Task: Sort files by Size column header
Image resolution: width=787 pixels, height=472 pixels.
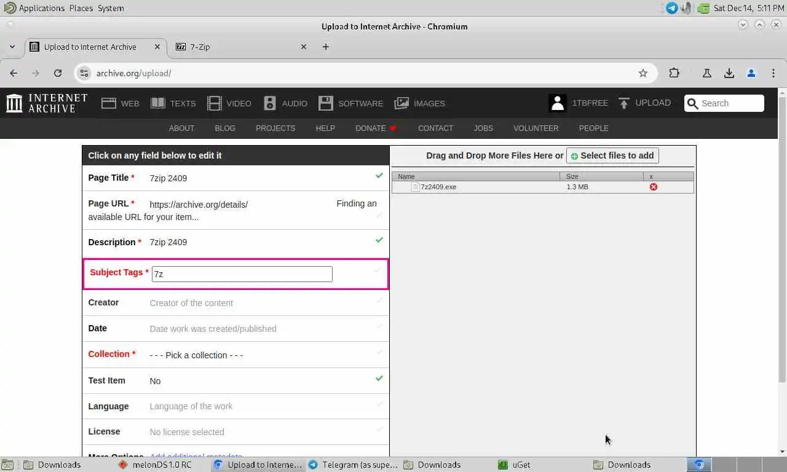Action: coord(602,176)
